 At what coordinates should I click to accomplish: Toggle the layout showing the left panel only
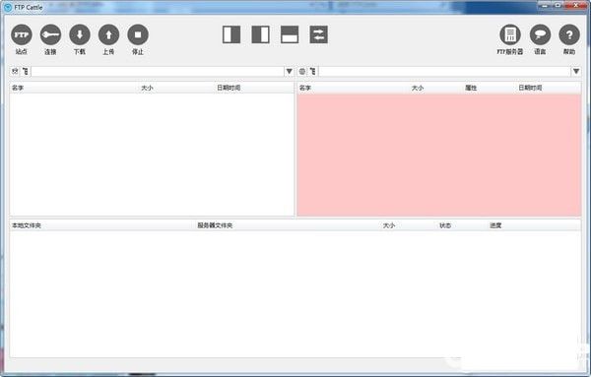point(231,34)
